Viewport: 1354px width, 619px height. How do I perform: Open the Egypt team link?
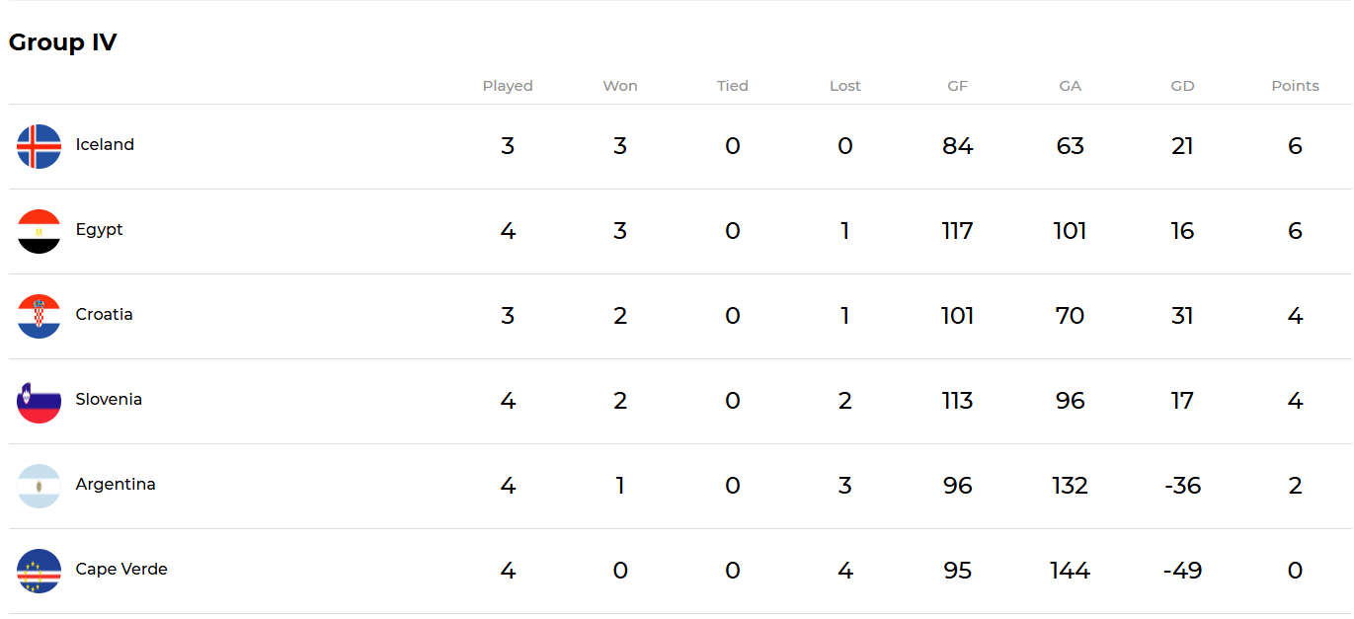point(100,230)
